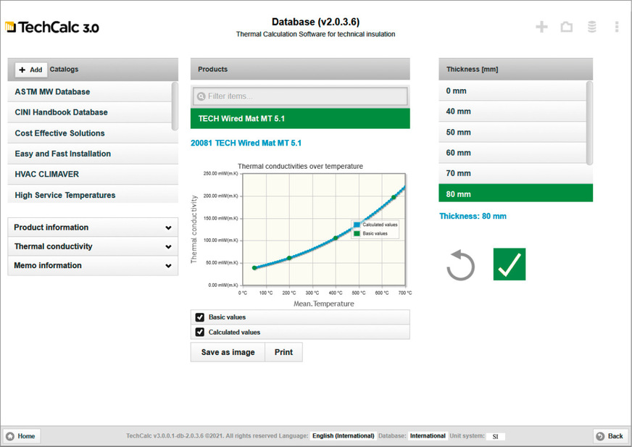The image size is (632, 447).
Task: Choose 80 mm thickness
Action: coord(515,194)
